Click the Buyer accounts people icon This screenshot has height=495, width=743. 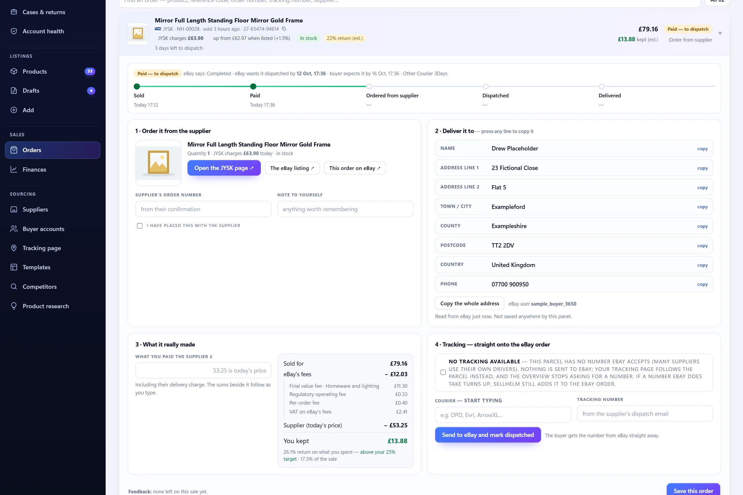coord(14,229)
